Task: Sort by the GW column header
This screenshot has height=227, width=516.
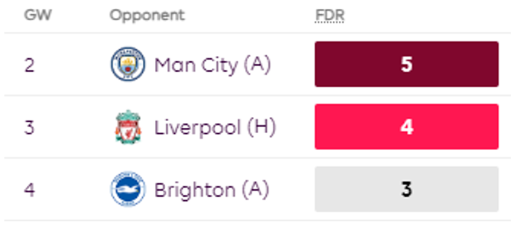Action: (38, 15)
